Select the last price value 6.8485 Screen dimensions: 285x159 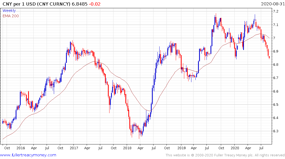80,4
